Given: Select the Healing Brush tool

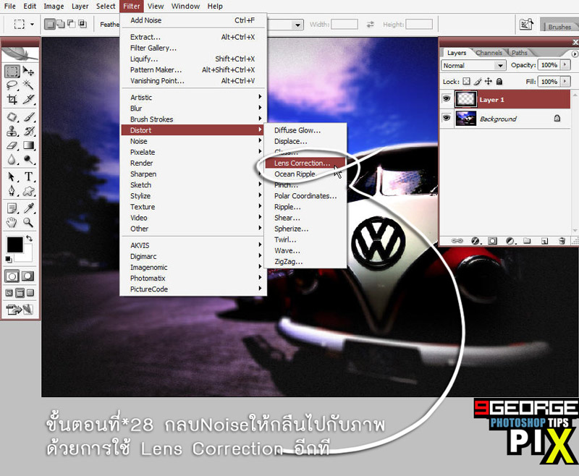Looking at the screenshot, I should [x=12, y=117].
